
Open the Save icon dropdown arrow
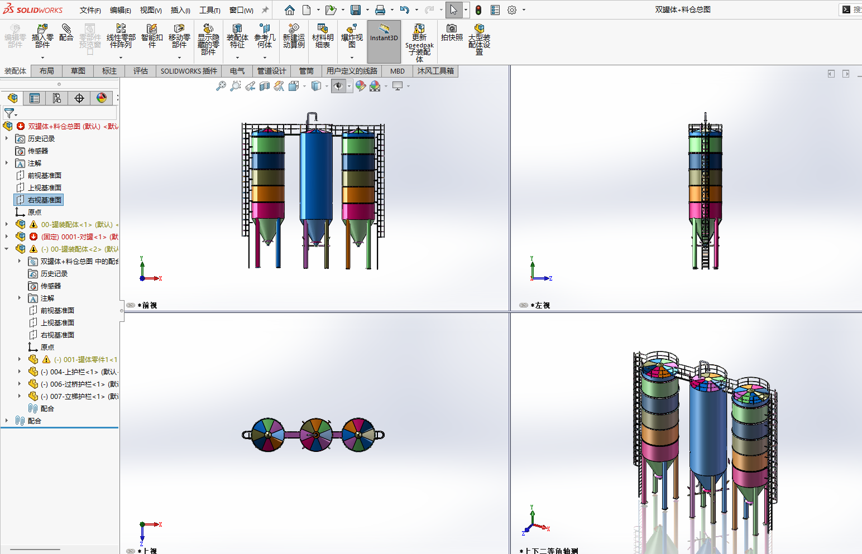(367, 10)
